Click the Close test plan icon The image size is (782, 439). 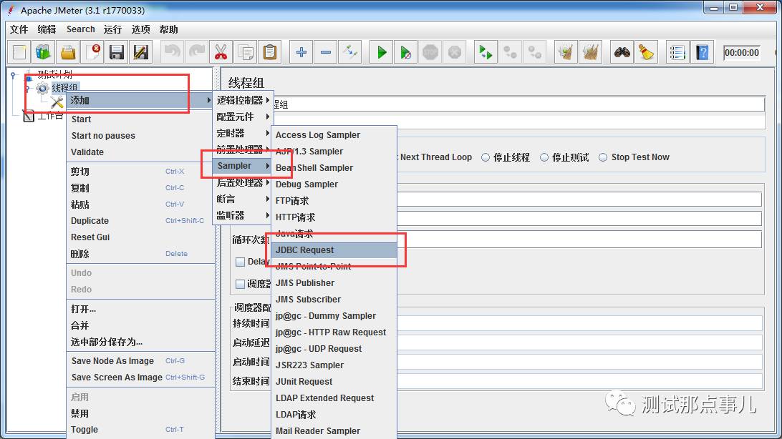coord(92,52)
